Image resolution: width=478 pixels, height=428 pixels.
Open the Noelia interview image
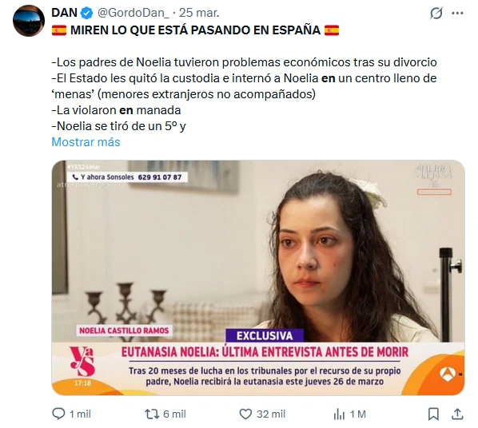[x=258, y=278]
